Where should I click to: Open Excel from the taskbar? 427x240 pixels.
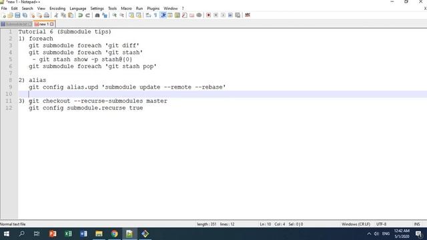tap(68, 234)
